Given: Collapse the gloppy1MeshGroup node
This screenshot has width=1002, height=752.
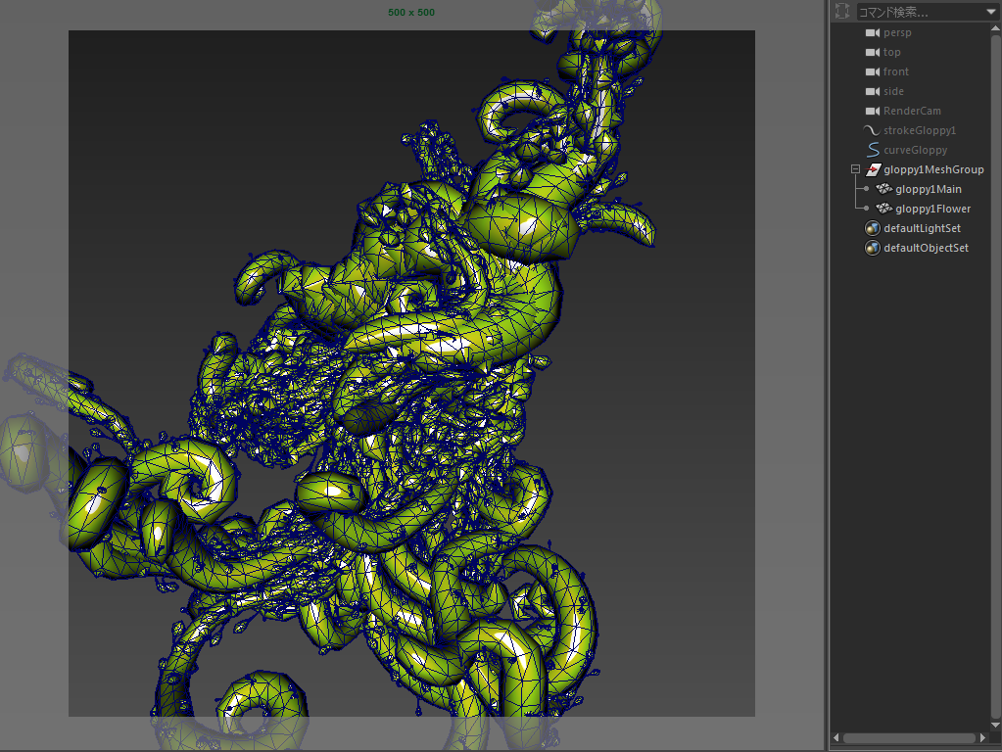Looking at the screenshot, I should tap(855, 169).
